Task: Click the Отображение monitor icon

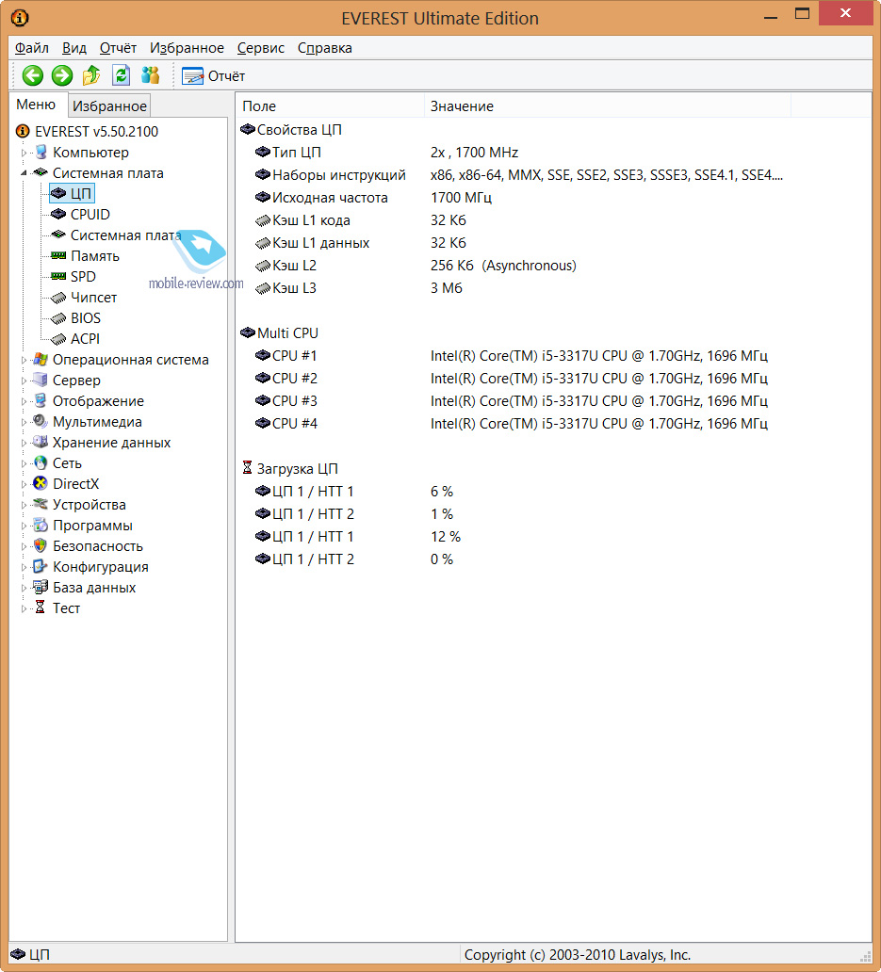Action: coord(41,401)
